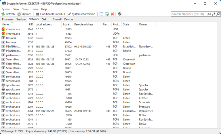Sort by the Prot... column header
The height and width of the screenshot is (134, 221).
[117, 24]
